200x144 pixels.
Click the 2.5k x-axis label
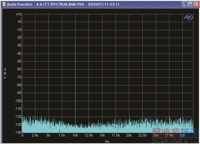[x=35, y=135]
